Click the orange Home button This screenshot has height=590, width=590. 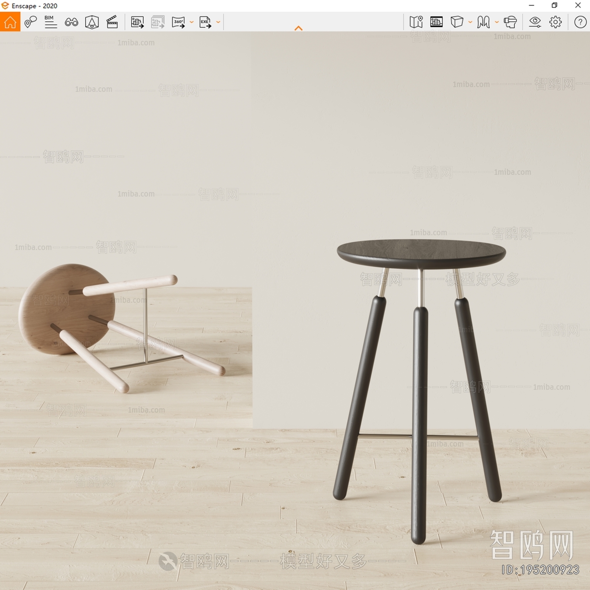pos(10,22)
